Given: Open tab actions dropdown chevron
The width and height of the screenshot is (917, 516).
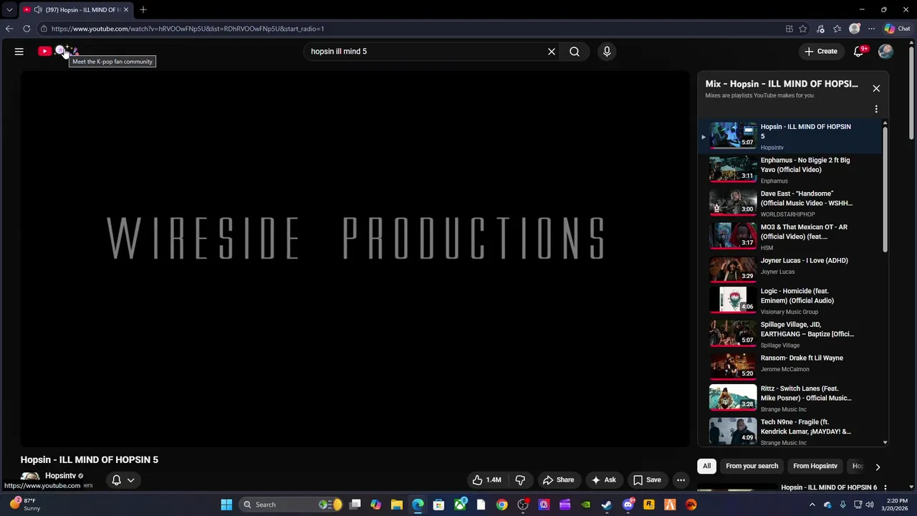Looking at the screenshot, I should [9, 10].
